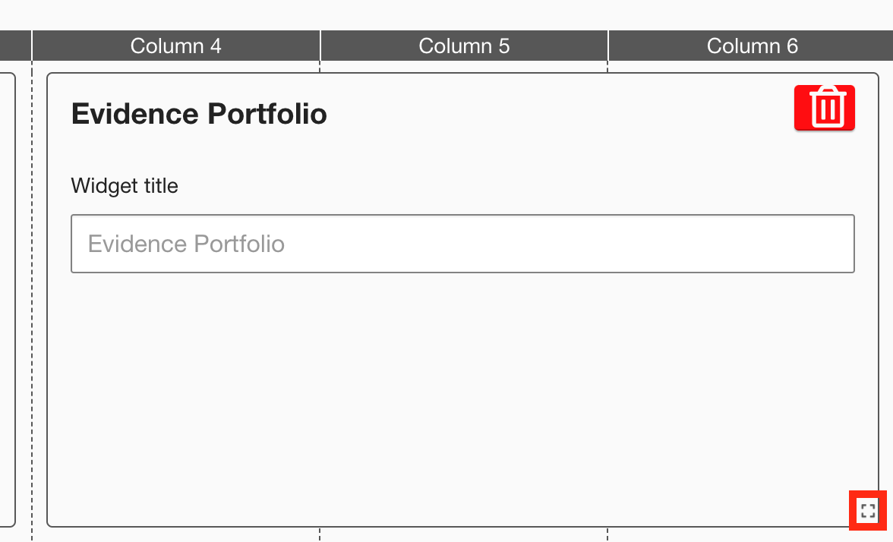Select the Column 6 header

(752, 46)
